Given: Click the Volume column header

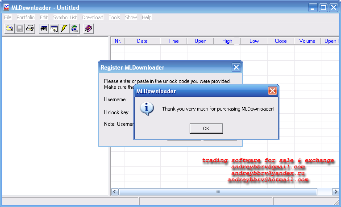Looking at the screenshot, I should click(307, 41).
